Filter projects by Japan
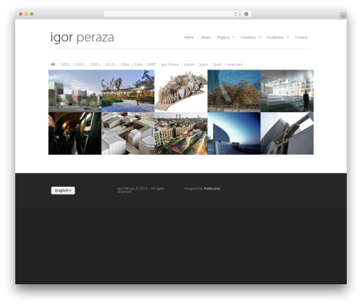The width and height of the screenshot is (362, 306). coord(203,64)
